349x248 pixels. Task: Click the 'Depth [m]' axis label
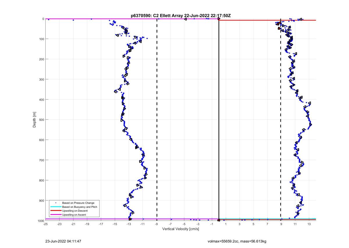coord(34,119)
